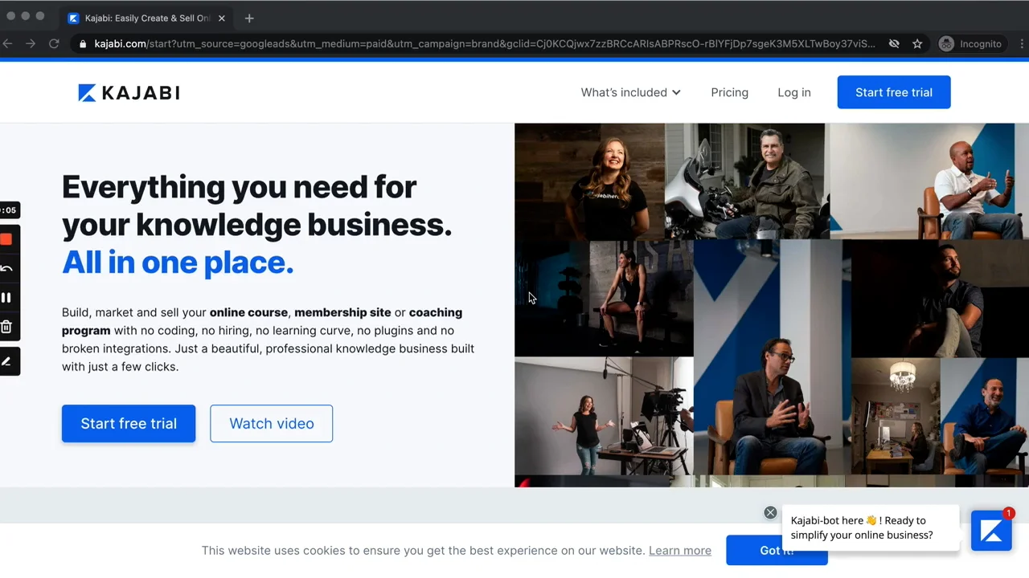
Task: Expand the What's included menu
Action: tap(631, 92)
